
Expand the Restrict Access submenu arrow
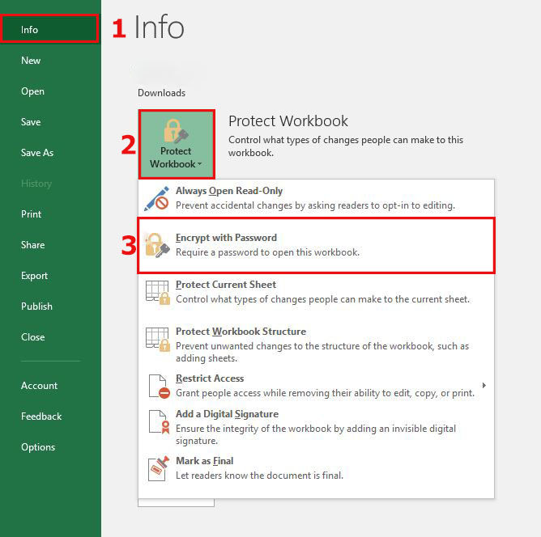pyautogui.click(x=484, y=386)
